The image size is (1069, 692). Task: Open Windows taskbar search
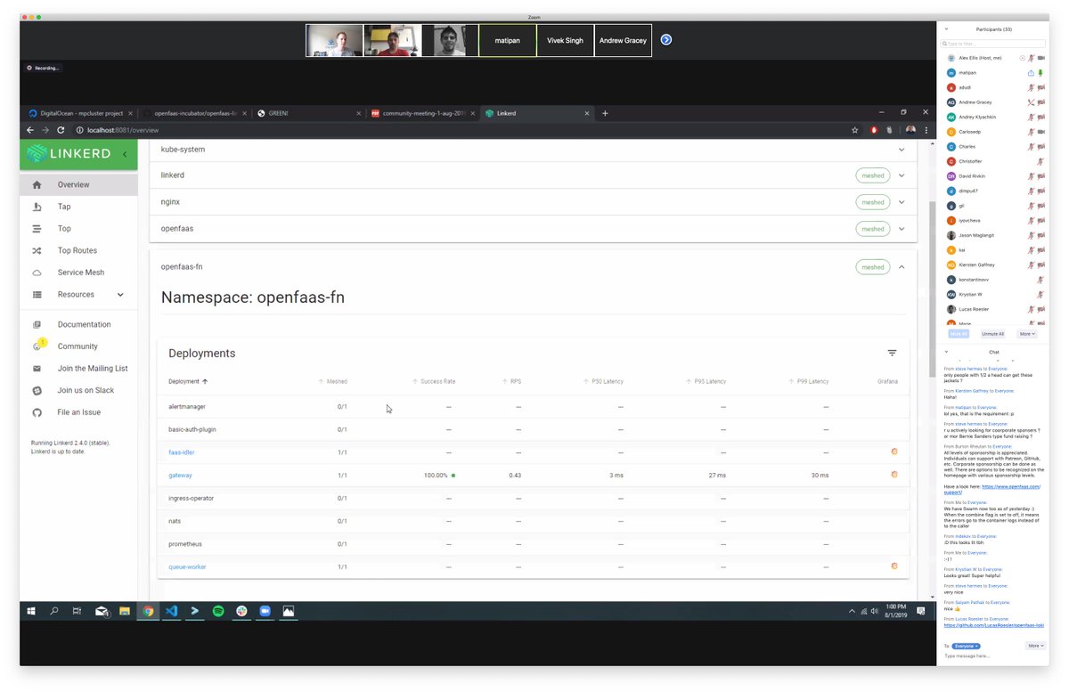[54, 612]
